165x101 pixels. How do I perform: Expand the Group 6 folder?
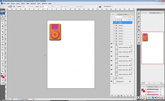114,31
